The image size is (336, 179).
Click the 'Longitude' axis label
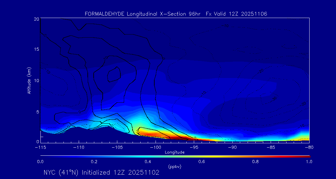pos(175,153)
